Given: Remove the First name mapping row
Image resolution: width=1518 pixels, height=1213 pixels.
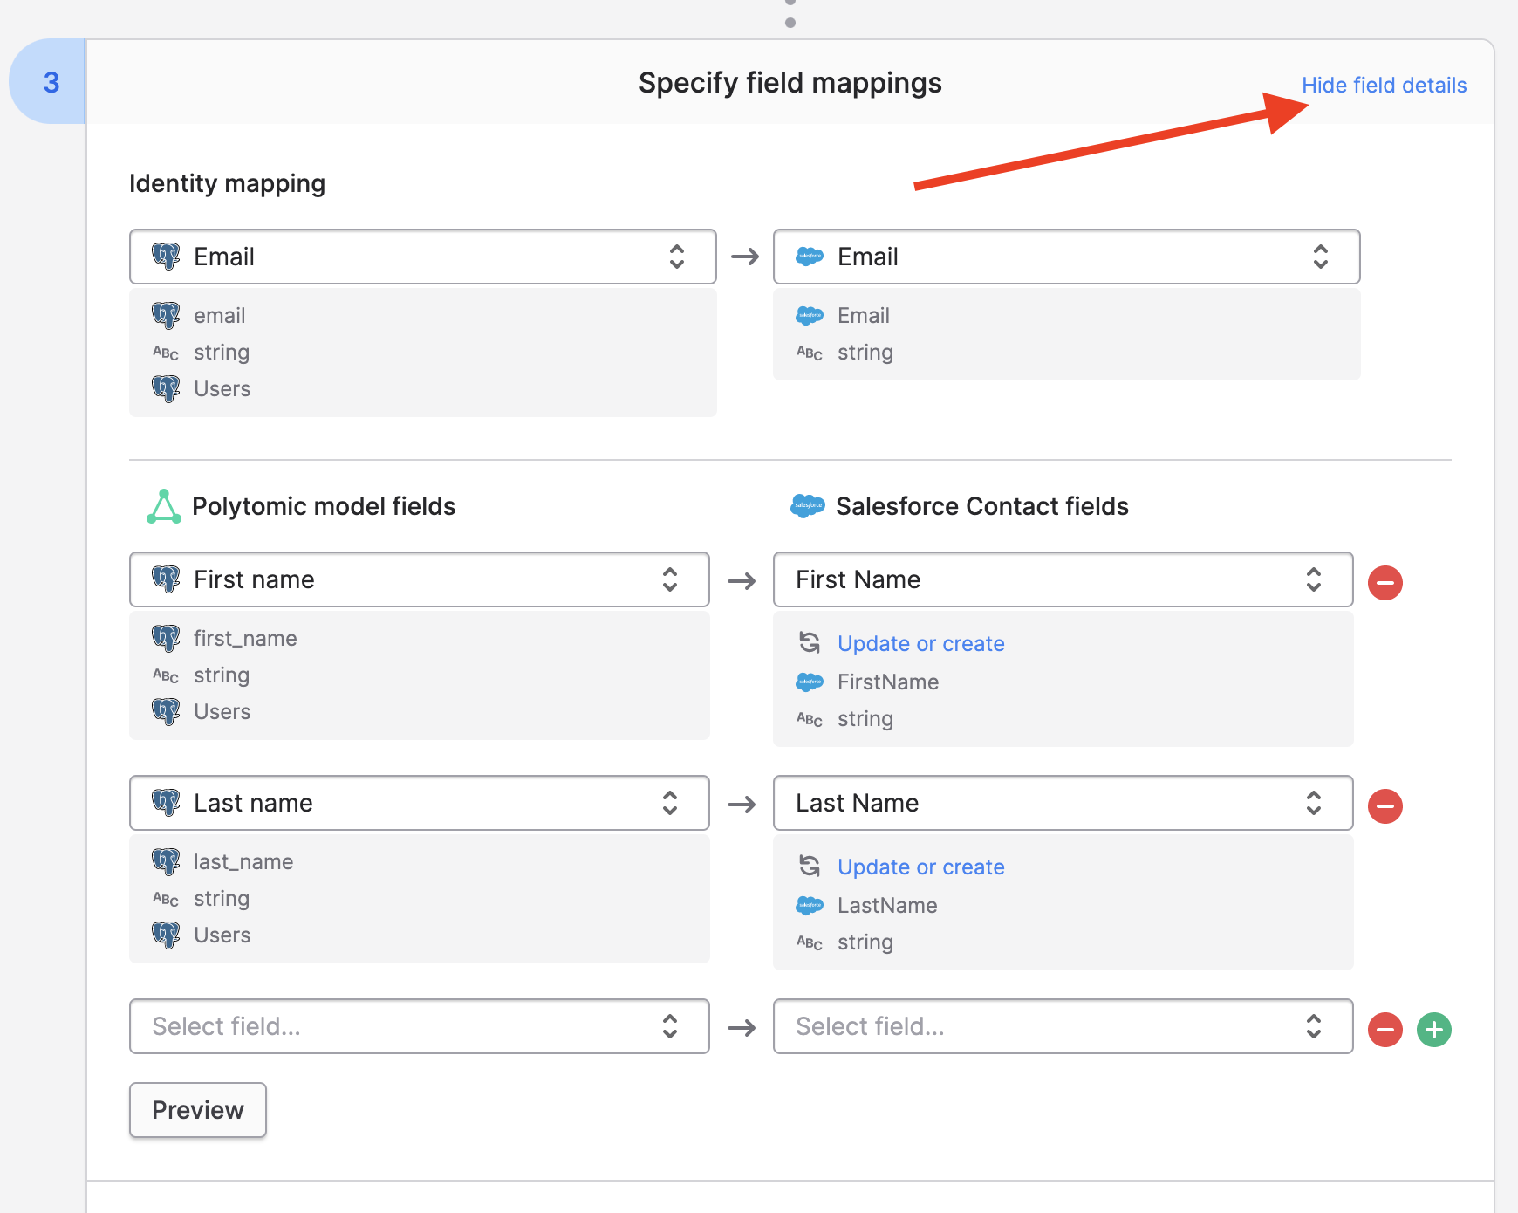Looking at the screenshot, I should coord(1385,582).
